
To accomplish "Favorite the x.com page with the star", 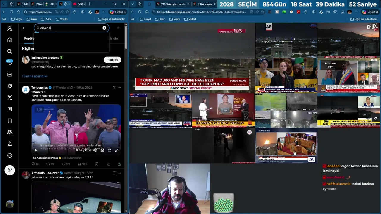I will point(67,12).
